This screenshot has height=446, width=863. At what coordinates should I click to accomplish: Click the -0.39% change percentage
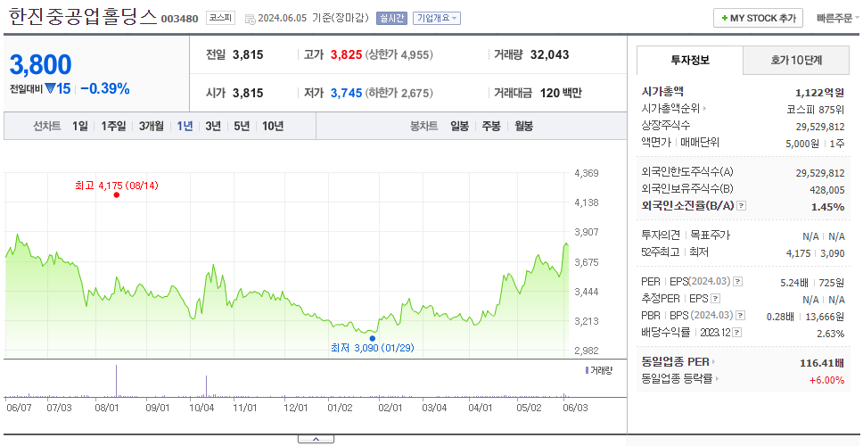point(105,88)
